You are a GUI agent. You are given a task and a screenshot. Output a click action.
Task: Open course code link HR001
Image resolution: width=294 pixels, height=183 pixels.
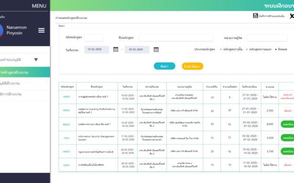[x=66, y=97]
